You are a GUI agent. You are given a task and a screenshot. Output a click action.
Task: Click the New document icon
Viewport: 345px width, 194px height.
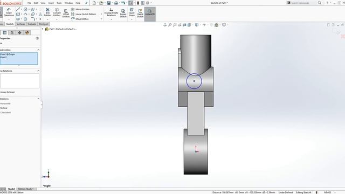point(94,3)
